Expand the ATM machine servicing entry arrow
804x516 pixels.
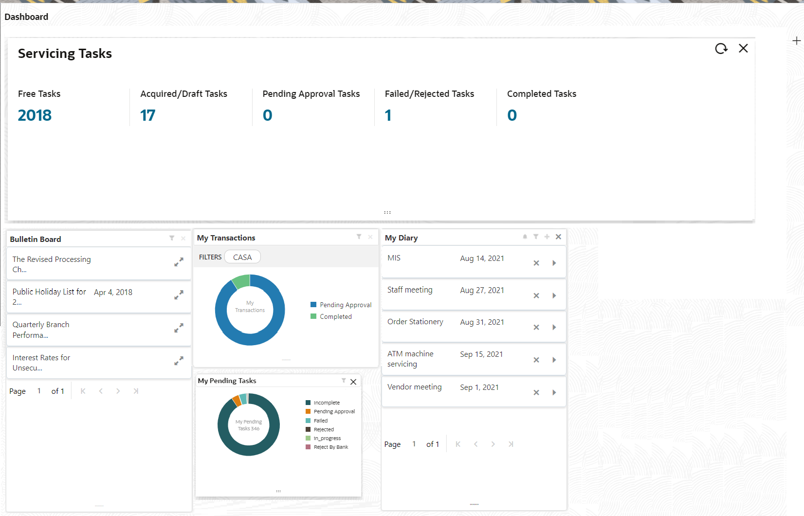click(554, 360)
